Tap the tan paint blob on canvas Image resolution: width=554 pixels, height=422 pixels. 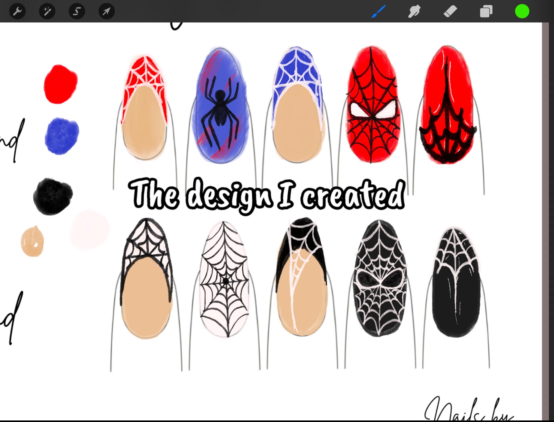tap(32, 241)
